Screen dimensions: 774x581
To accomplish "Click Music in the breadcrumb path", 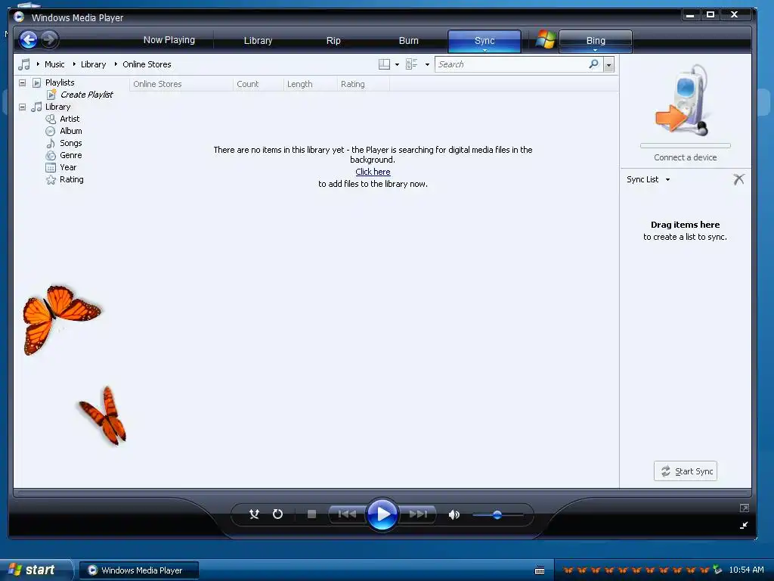I will 54,64.
